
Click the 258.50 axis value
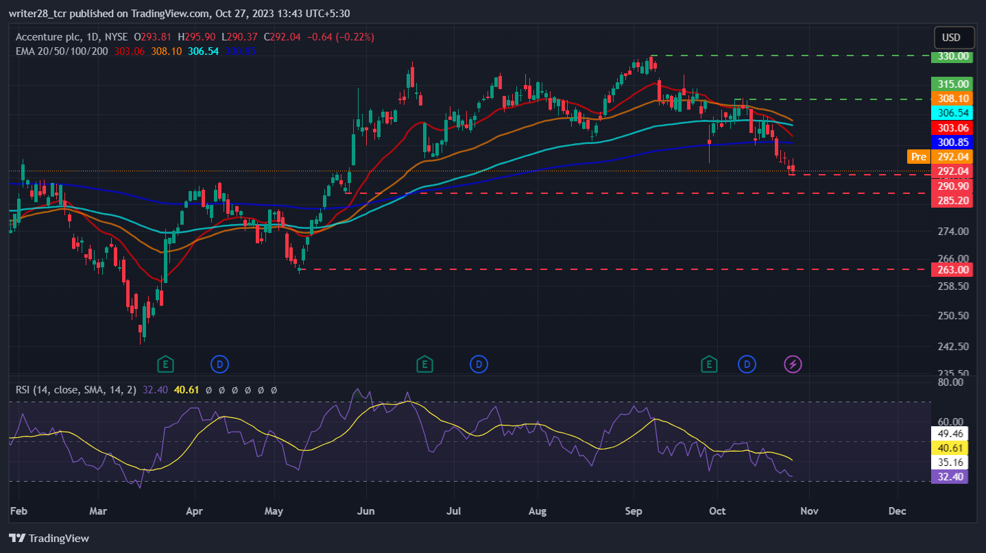(x=952, y=286)
